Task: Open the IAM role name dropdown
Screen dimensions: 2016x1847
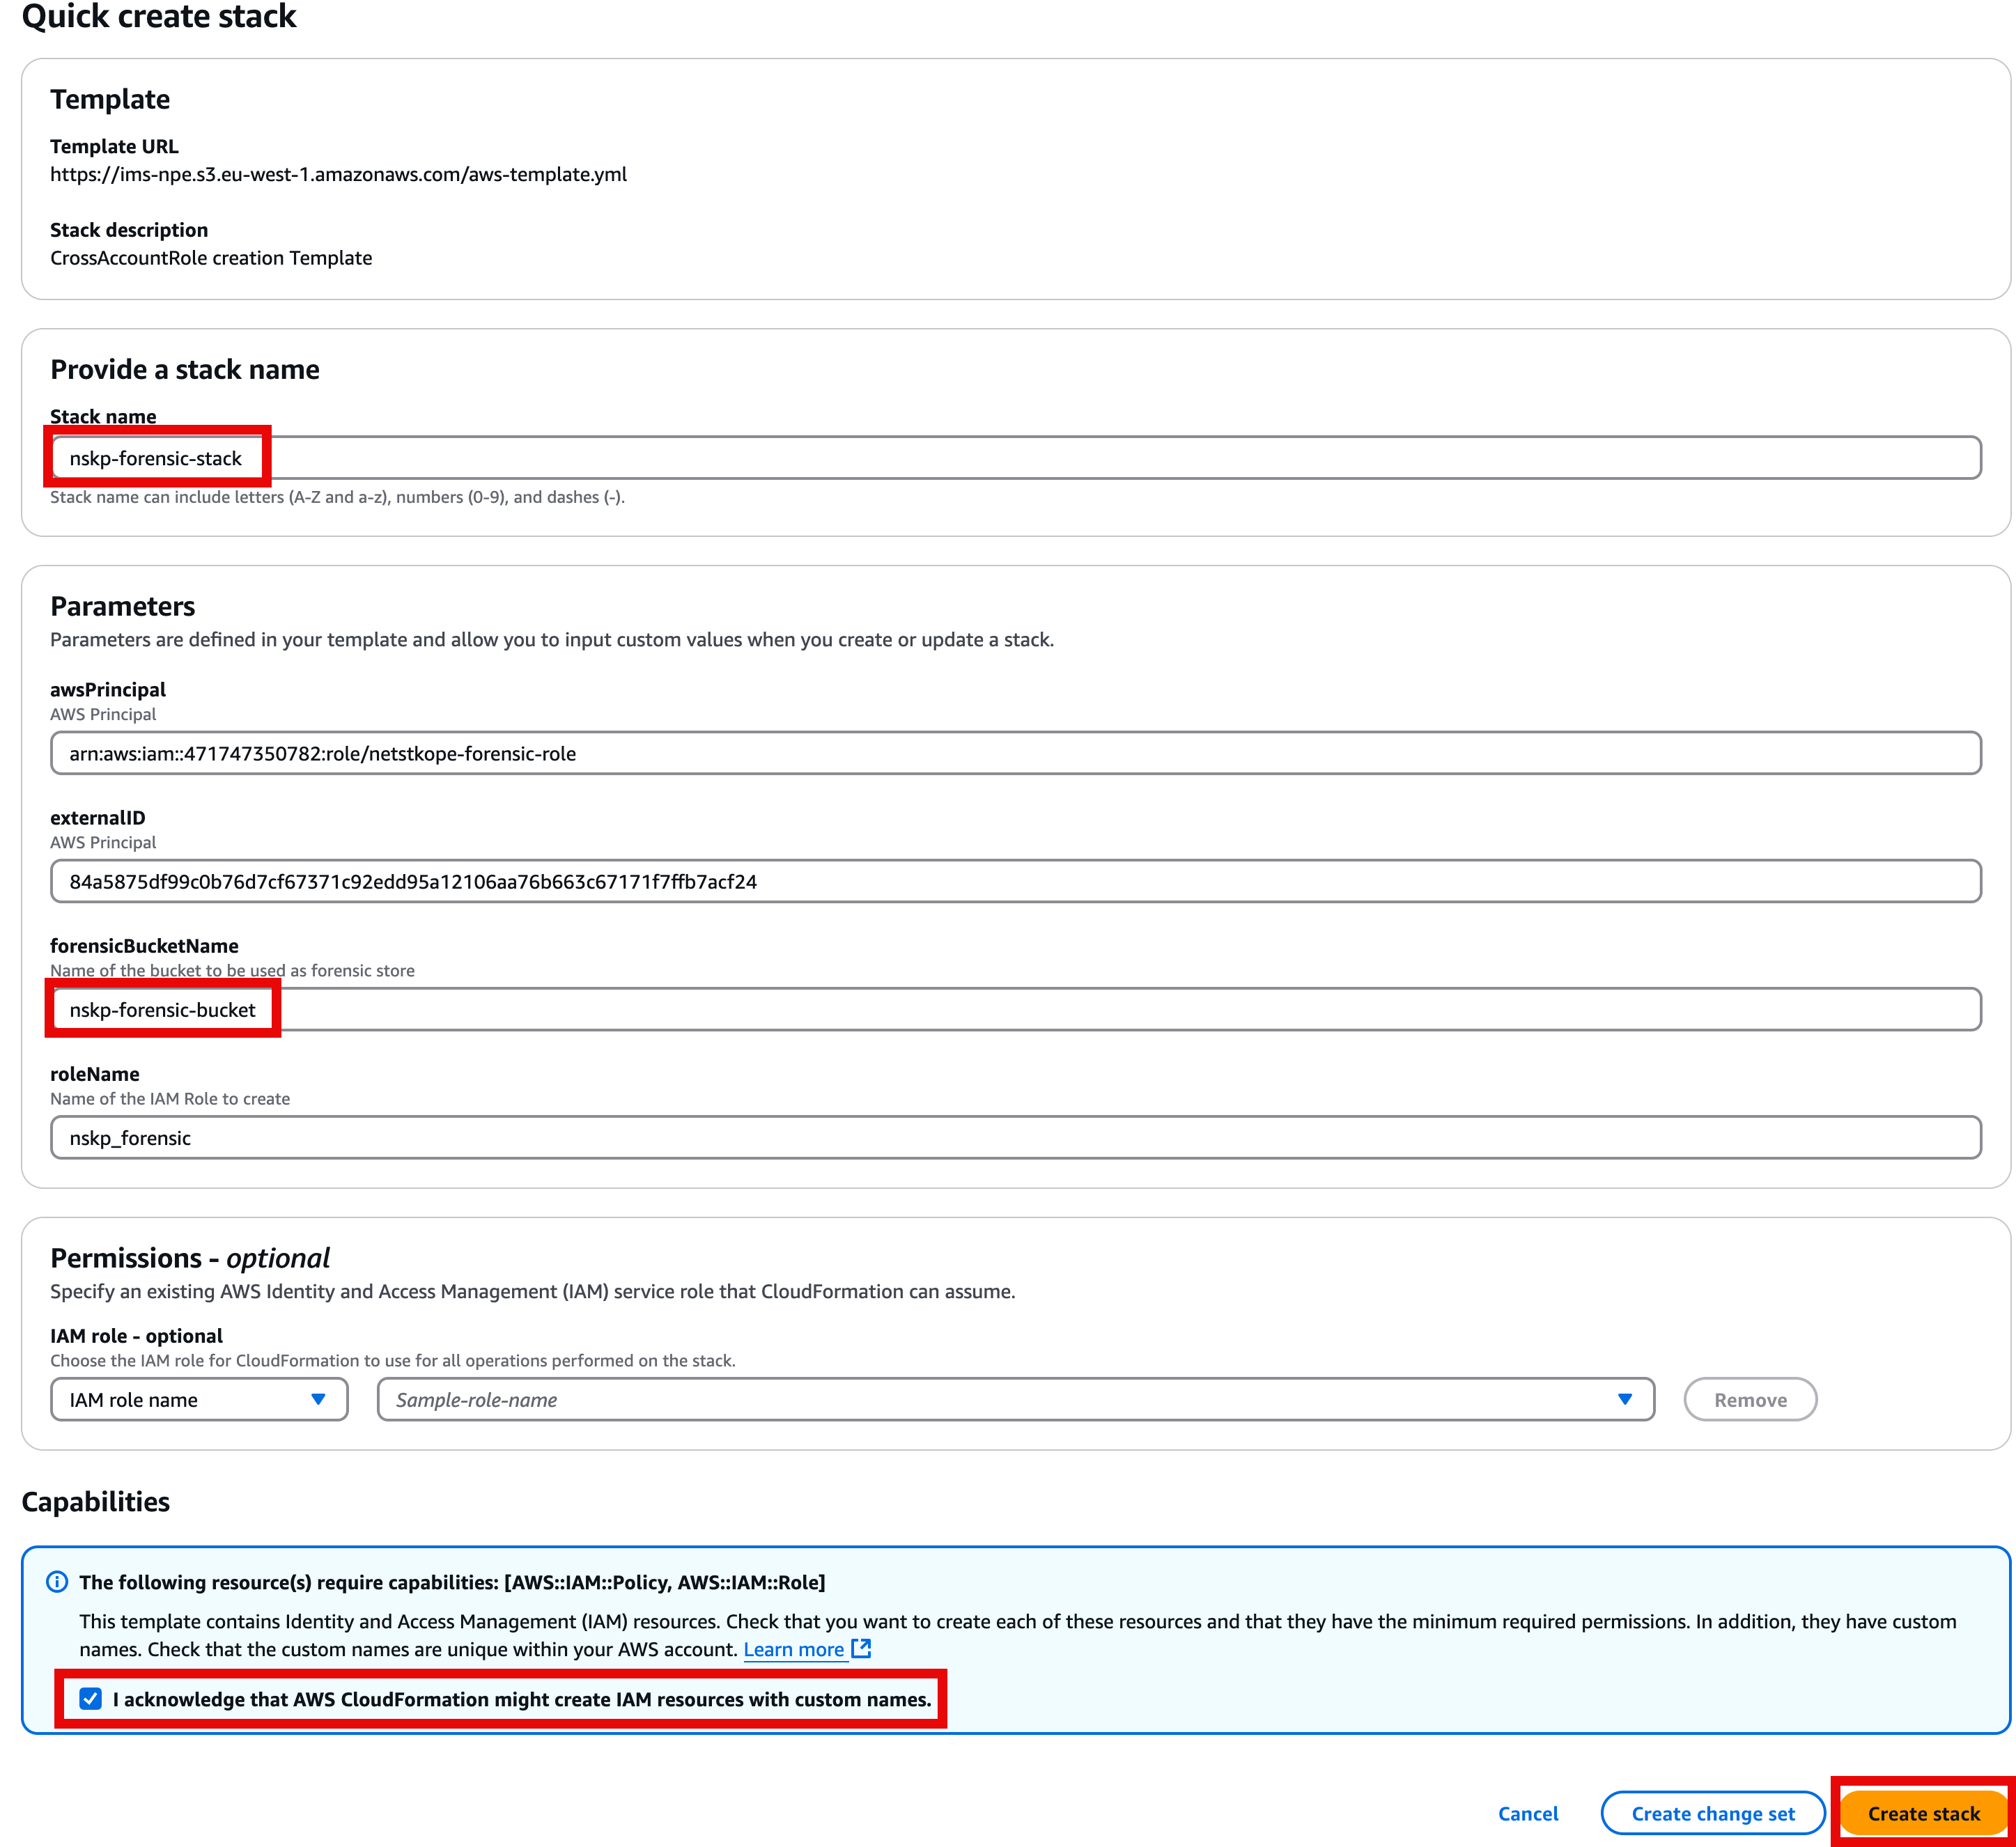Action: tap(199, 1399)
